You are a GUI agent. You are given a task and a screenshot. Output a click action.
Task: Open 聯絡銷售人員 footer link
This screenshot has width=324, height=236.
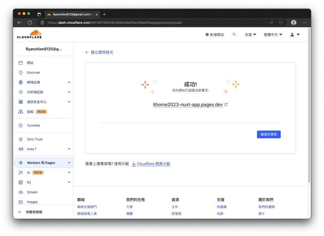coord(87,213)
